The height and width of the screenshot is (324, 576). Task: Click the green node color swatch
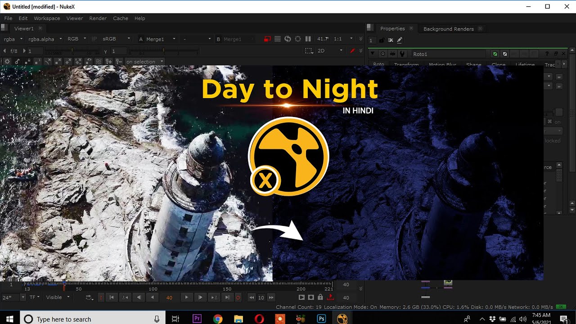tap(495, 54)
